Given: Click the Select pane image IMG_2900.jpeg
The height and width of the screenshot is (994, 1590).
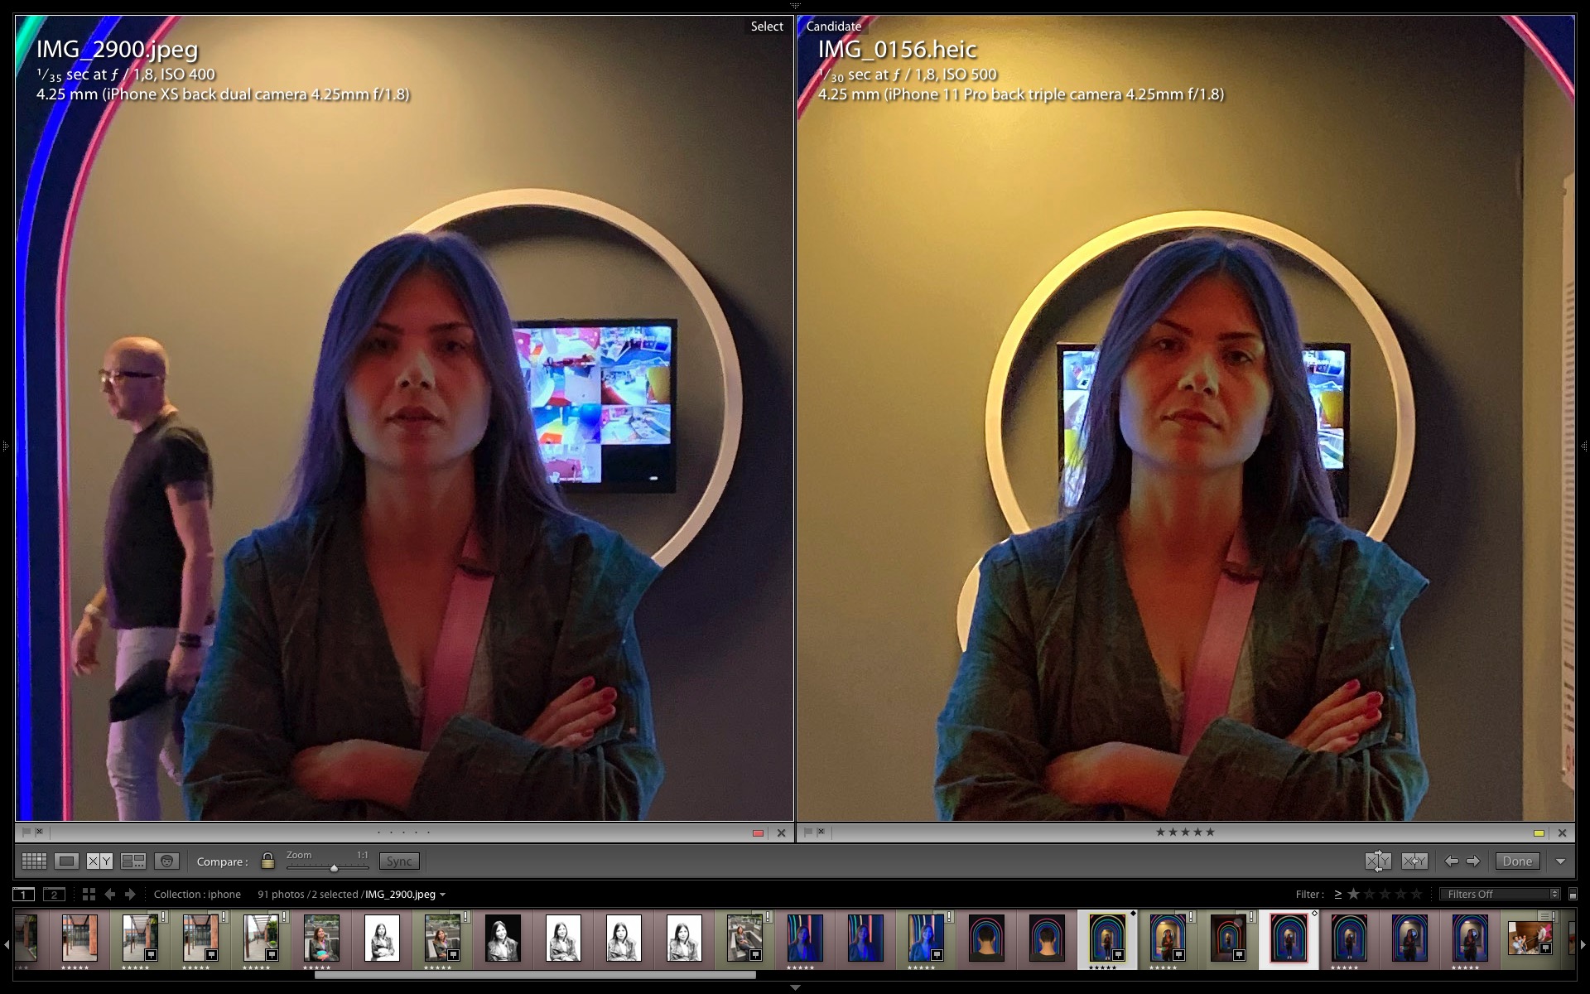Looking at the screenshot, I should (404, 418).
